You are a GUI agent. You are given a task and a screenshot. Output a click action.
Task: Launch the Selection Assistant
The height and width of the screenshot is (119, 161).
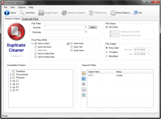(x=64, y=13)
